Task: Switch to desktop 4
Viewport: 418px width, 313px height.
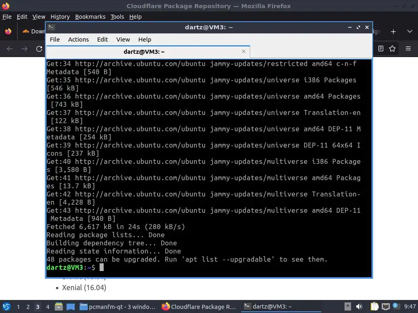Action: pyautogui.click(x=47, y=307)
